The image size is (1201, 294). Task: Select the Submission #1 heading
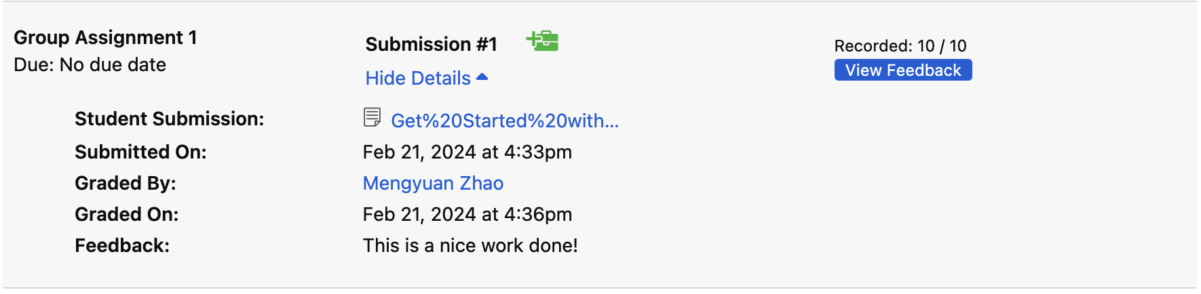(x=432, y=44)
